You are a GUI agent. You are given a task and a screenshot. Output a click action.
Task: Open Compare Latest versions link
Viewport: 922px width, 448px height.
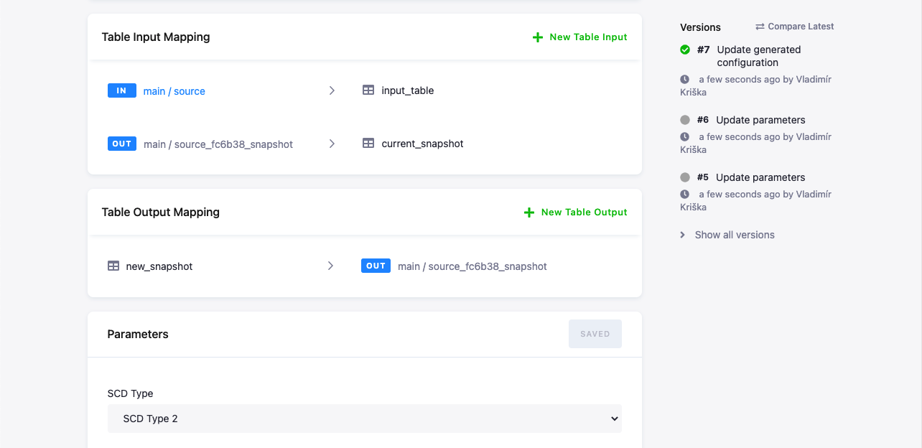(795, 27)
